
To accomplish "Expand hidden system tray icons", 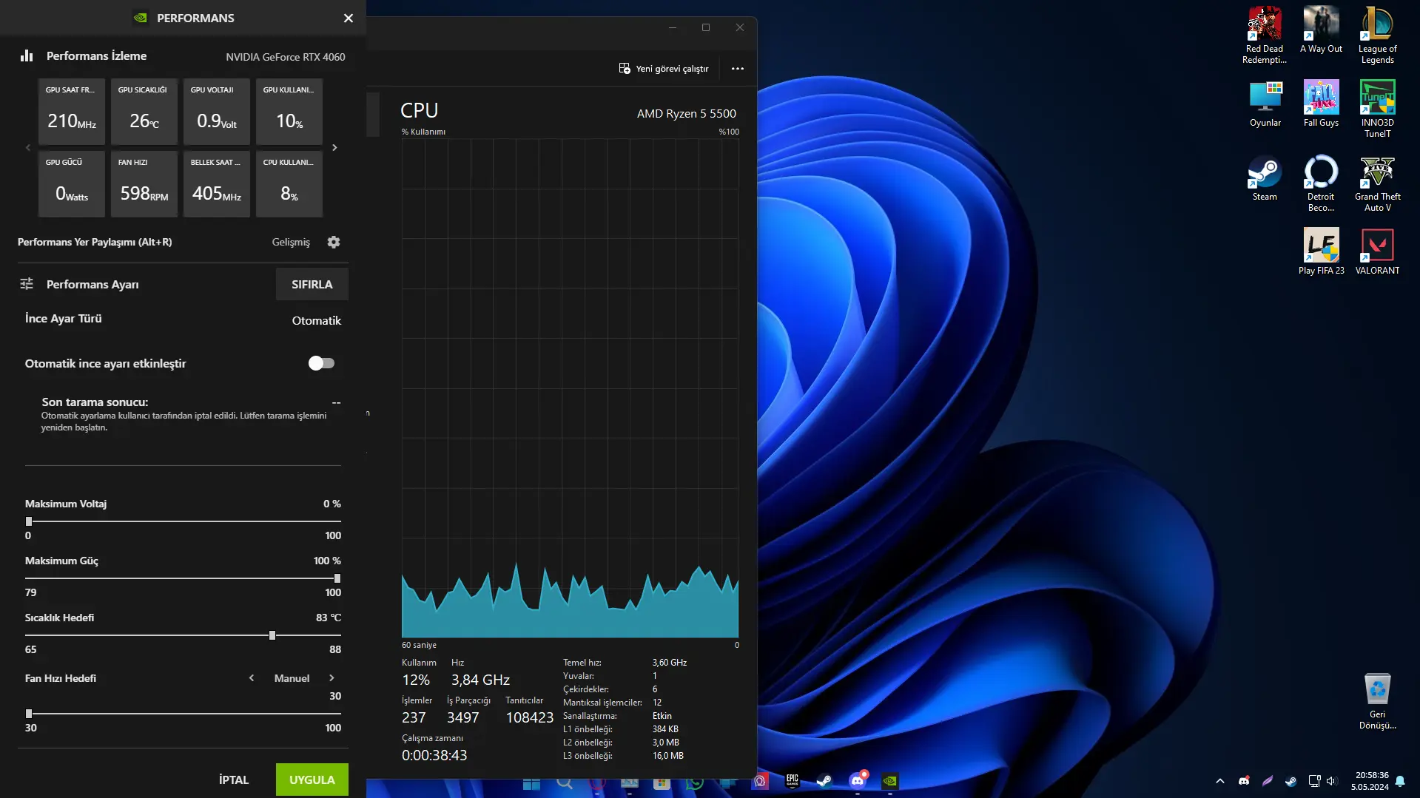I will [1220, 781].
